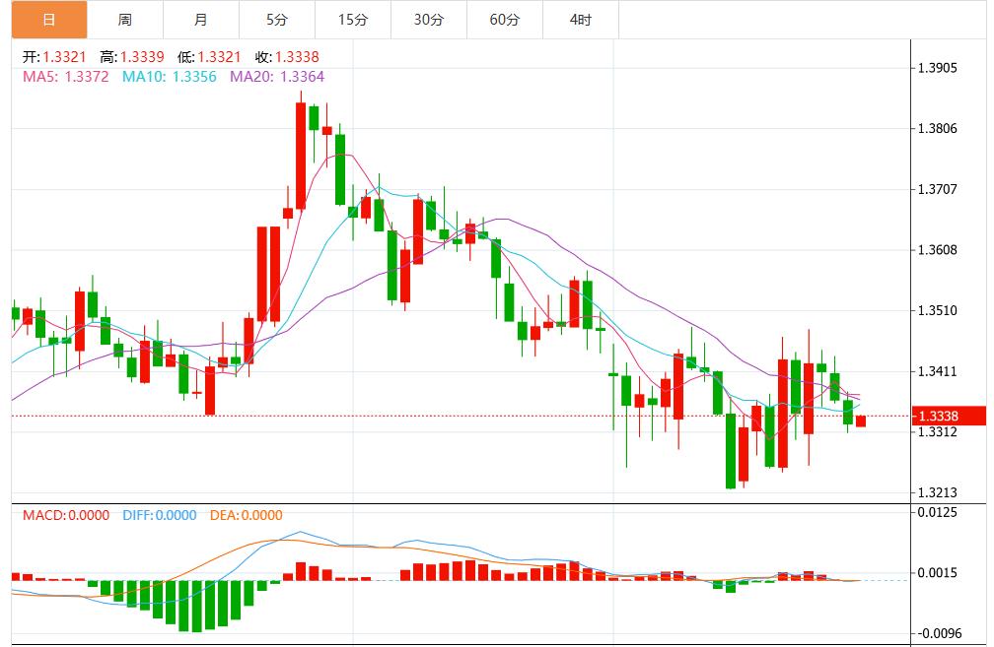Click the MA20: 1.3364 legend label

coord(277,76)
